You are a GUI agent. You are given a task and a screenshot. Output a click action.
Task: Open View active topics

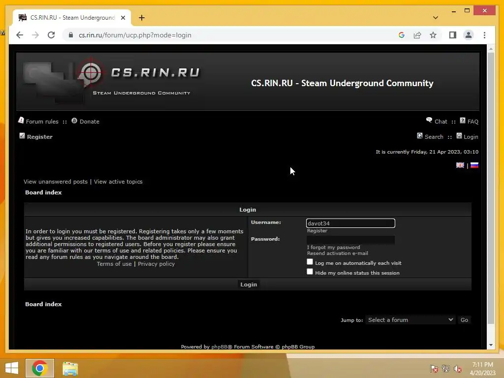tap(118, 182)
